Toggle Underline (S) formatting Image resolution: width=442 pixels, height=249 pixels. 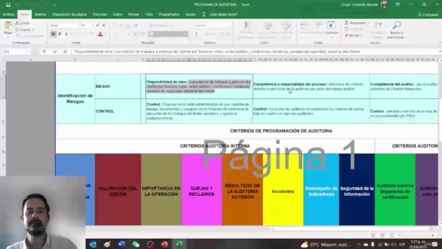click(66, 34)
